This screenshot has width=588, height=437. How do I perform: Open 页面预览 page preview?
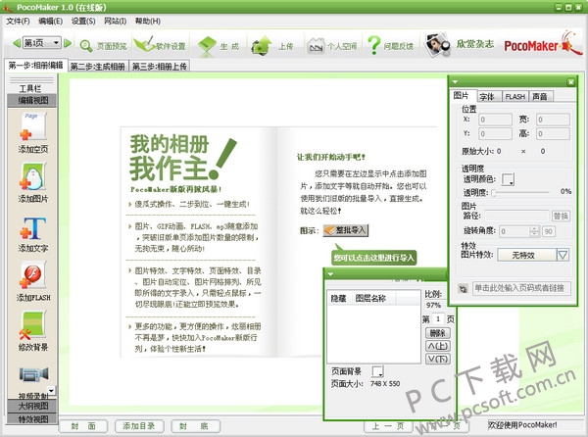point(103,46)
